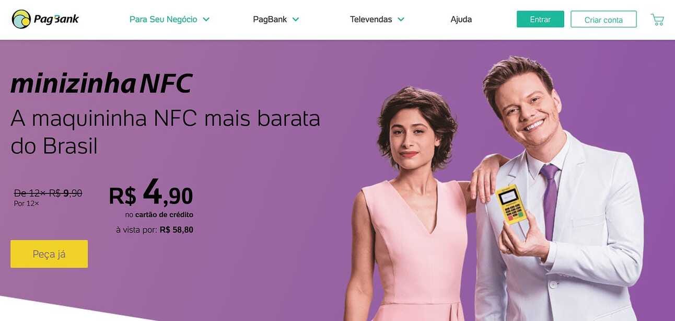Click the yellow Minizinha card machine image
The height and width of the screenshot is (321, 675).
point(512,204)
